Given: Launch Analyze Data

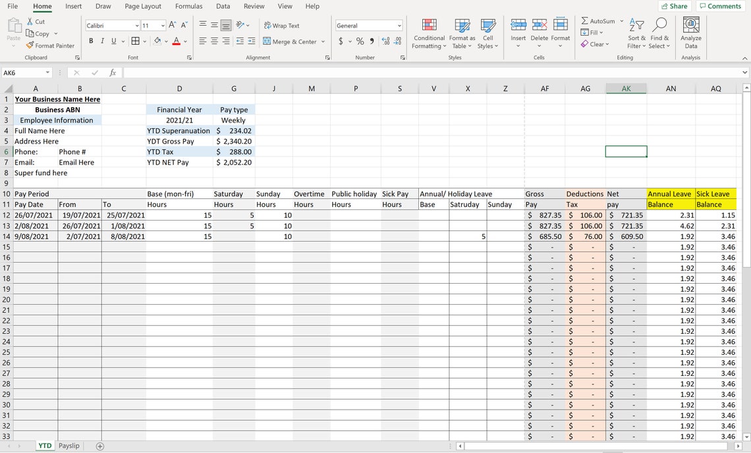Looking at the screenshot, I should pos(690,34).
